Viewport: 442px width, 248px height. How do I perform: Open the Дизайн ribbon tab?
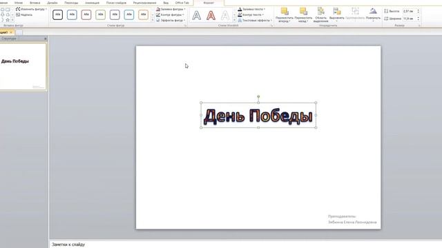click(x=52, y=3)
